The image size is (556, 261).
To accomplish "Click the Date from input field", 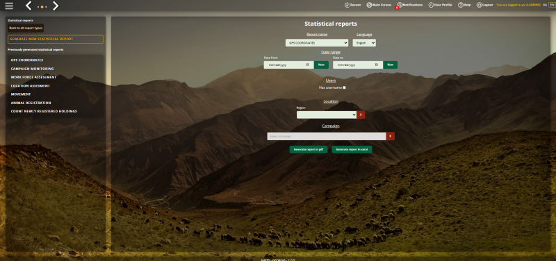I will point(288,65).
